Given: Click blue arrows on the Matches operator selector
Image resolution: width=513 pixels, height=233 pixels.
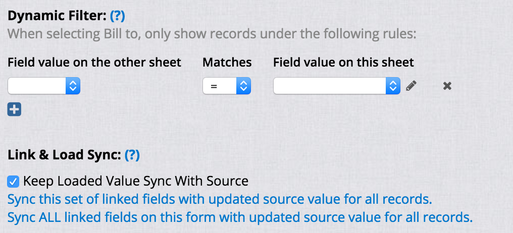Looking at the screenshot, I should click(243, 86).
